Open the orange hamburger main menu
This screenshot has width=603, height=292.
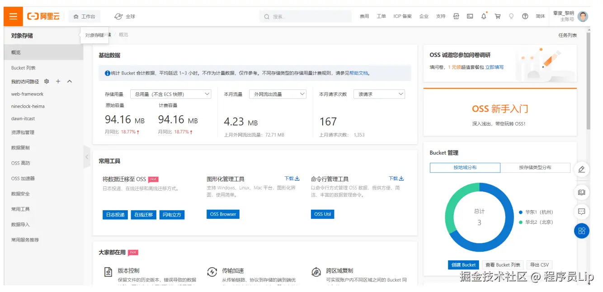(13, 16)
